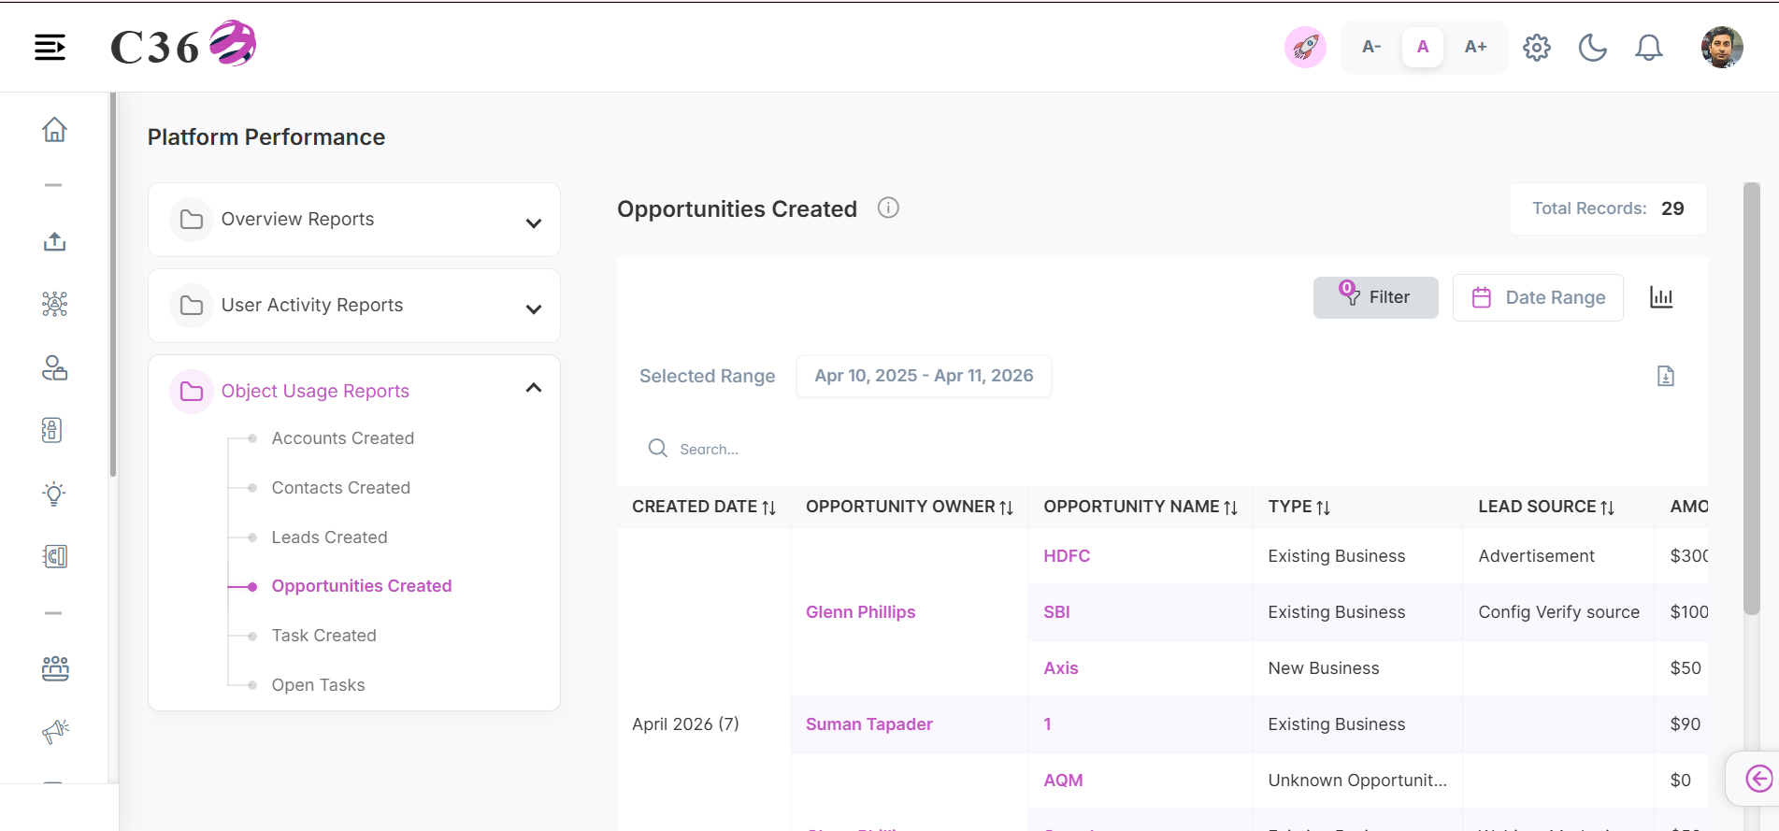Show the bar chart view

click(1661, 297)
